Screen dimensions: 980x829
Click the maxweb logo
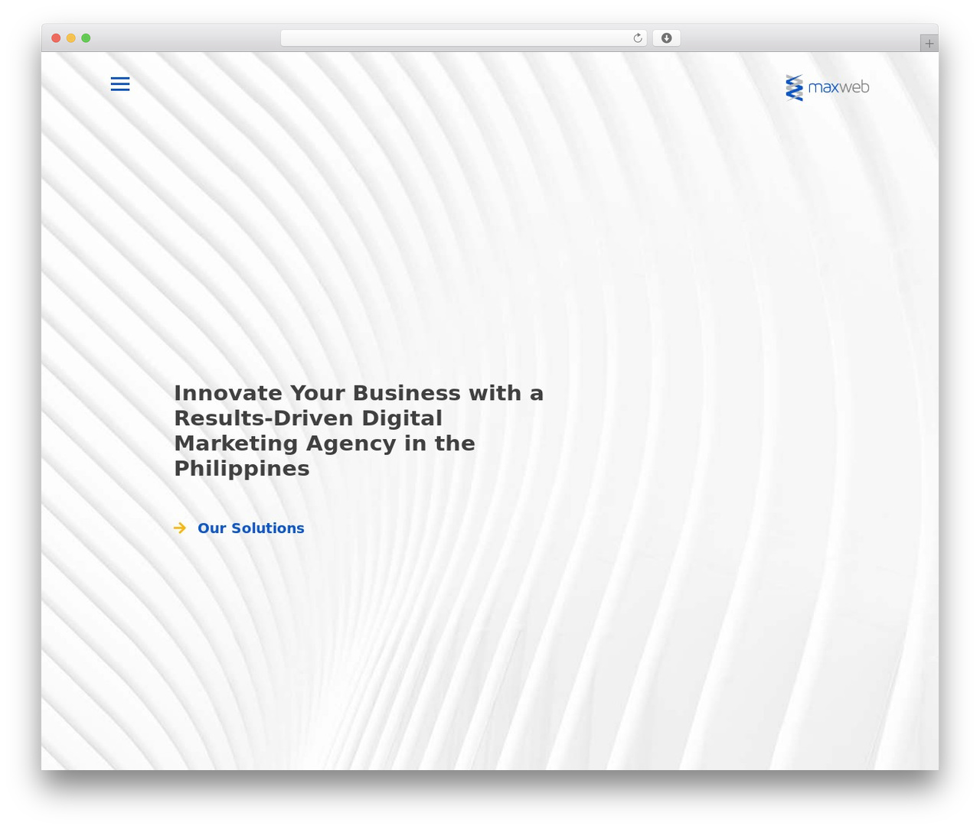point(828,87)
